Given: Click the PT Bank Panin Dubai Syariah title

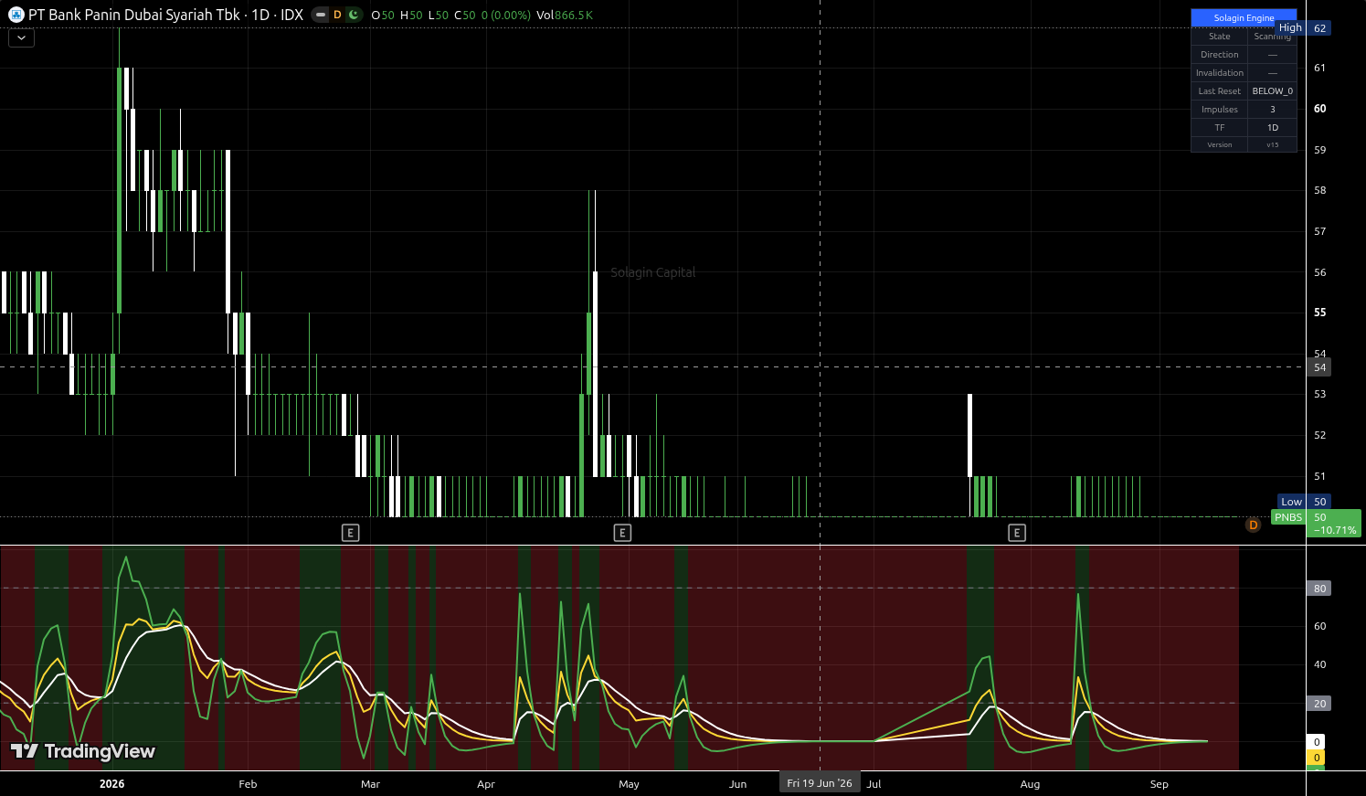Looking at the screenshot, I should (133, 15).
